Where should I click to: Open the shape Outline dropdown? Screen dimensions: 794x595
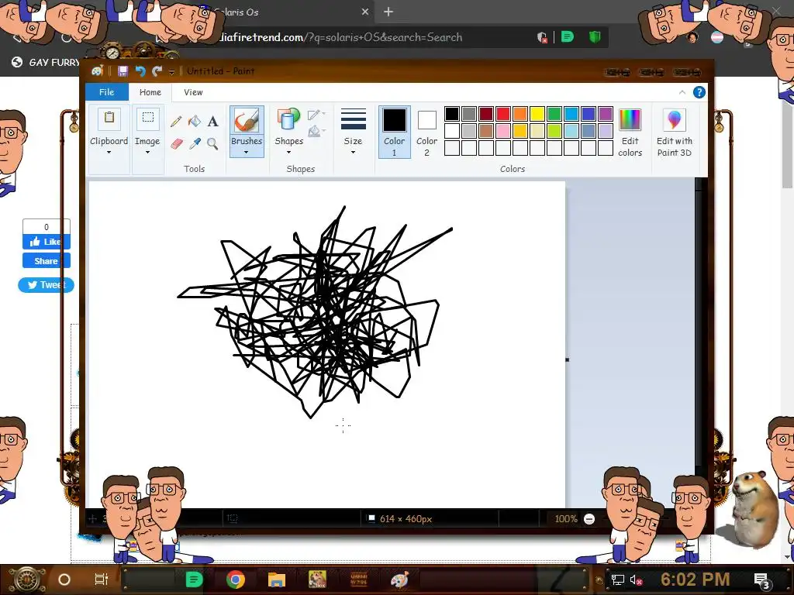(316, 115)
